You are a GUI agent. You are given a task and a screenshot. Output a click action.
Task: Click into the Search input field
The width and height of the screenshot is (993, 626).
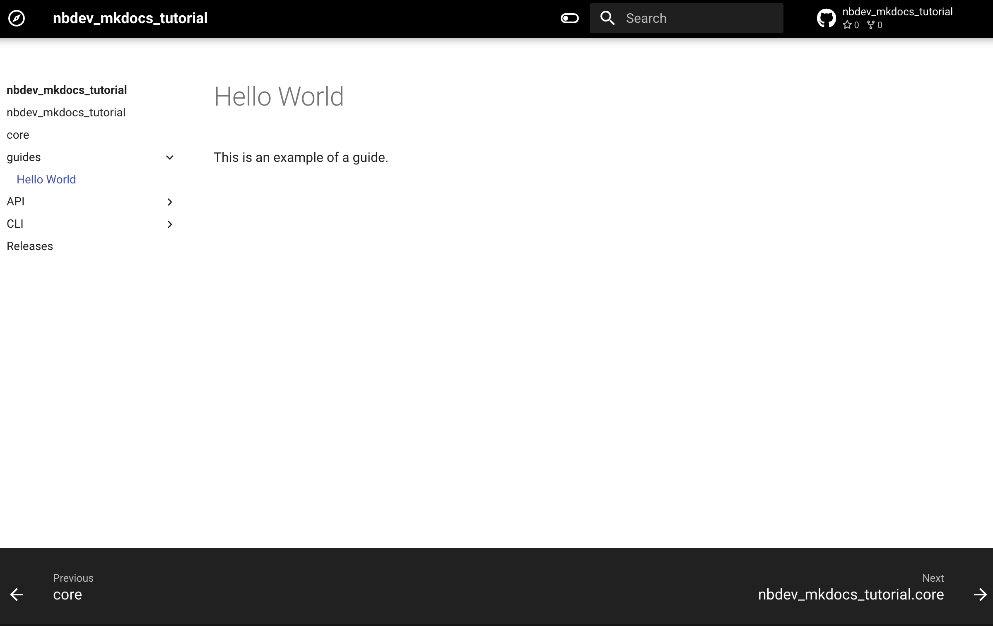(700, 18)
